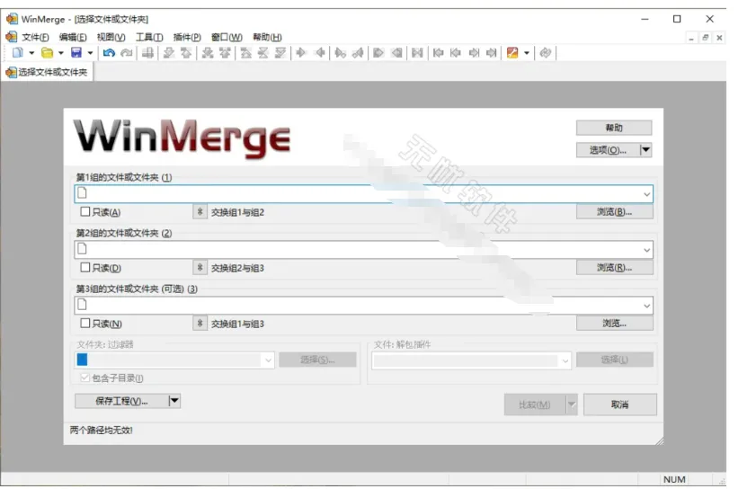Open the 插件(P) menu
The image size is (747, 489).
187,37
